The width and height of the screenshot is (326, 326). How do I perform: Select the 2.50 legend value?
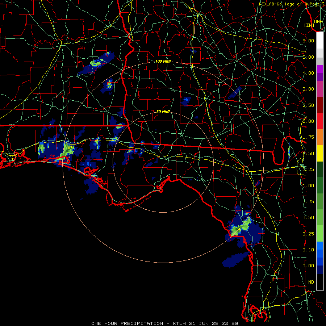(308, 105)
